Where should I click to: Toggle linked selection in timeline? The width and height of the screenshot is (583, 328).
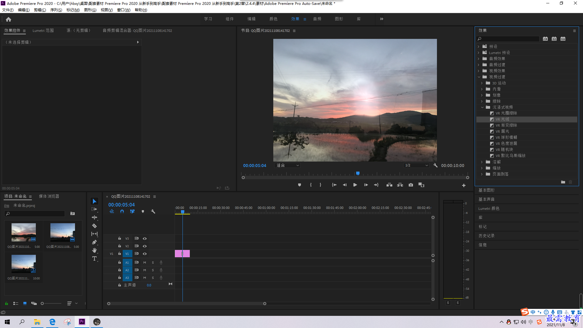(x=132, y=211)
